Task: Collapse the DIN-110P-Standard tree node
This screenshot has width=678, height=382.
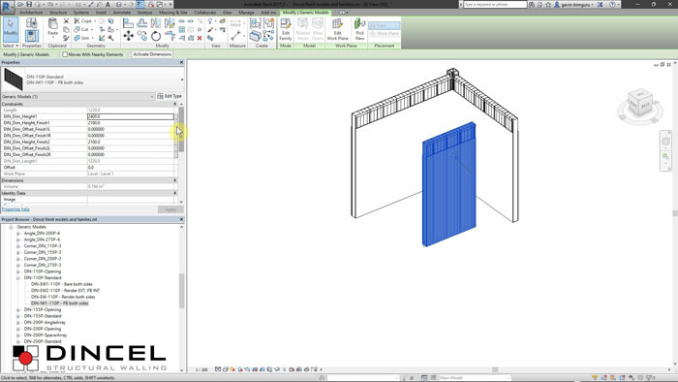Action: click(18, 277)
